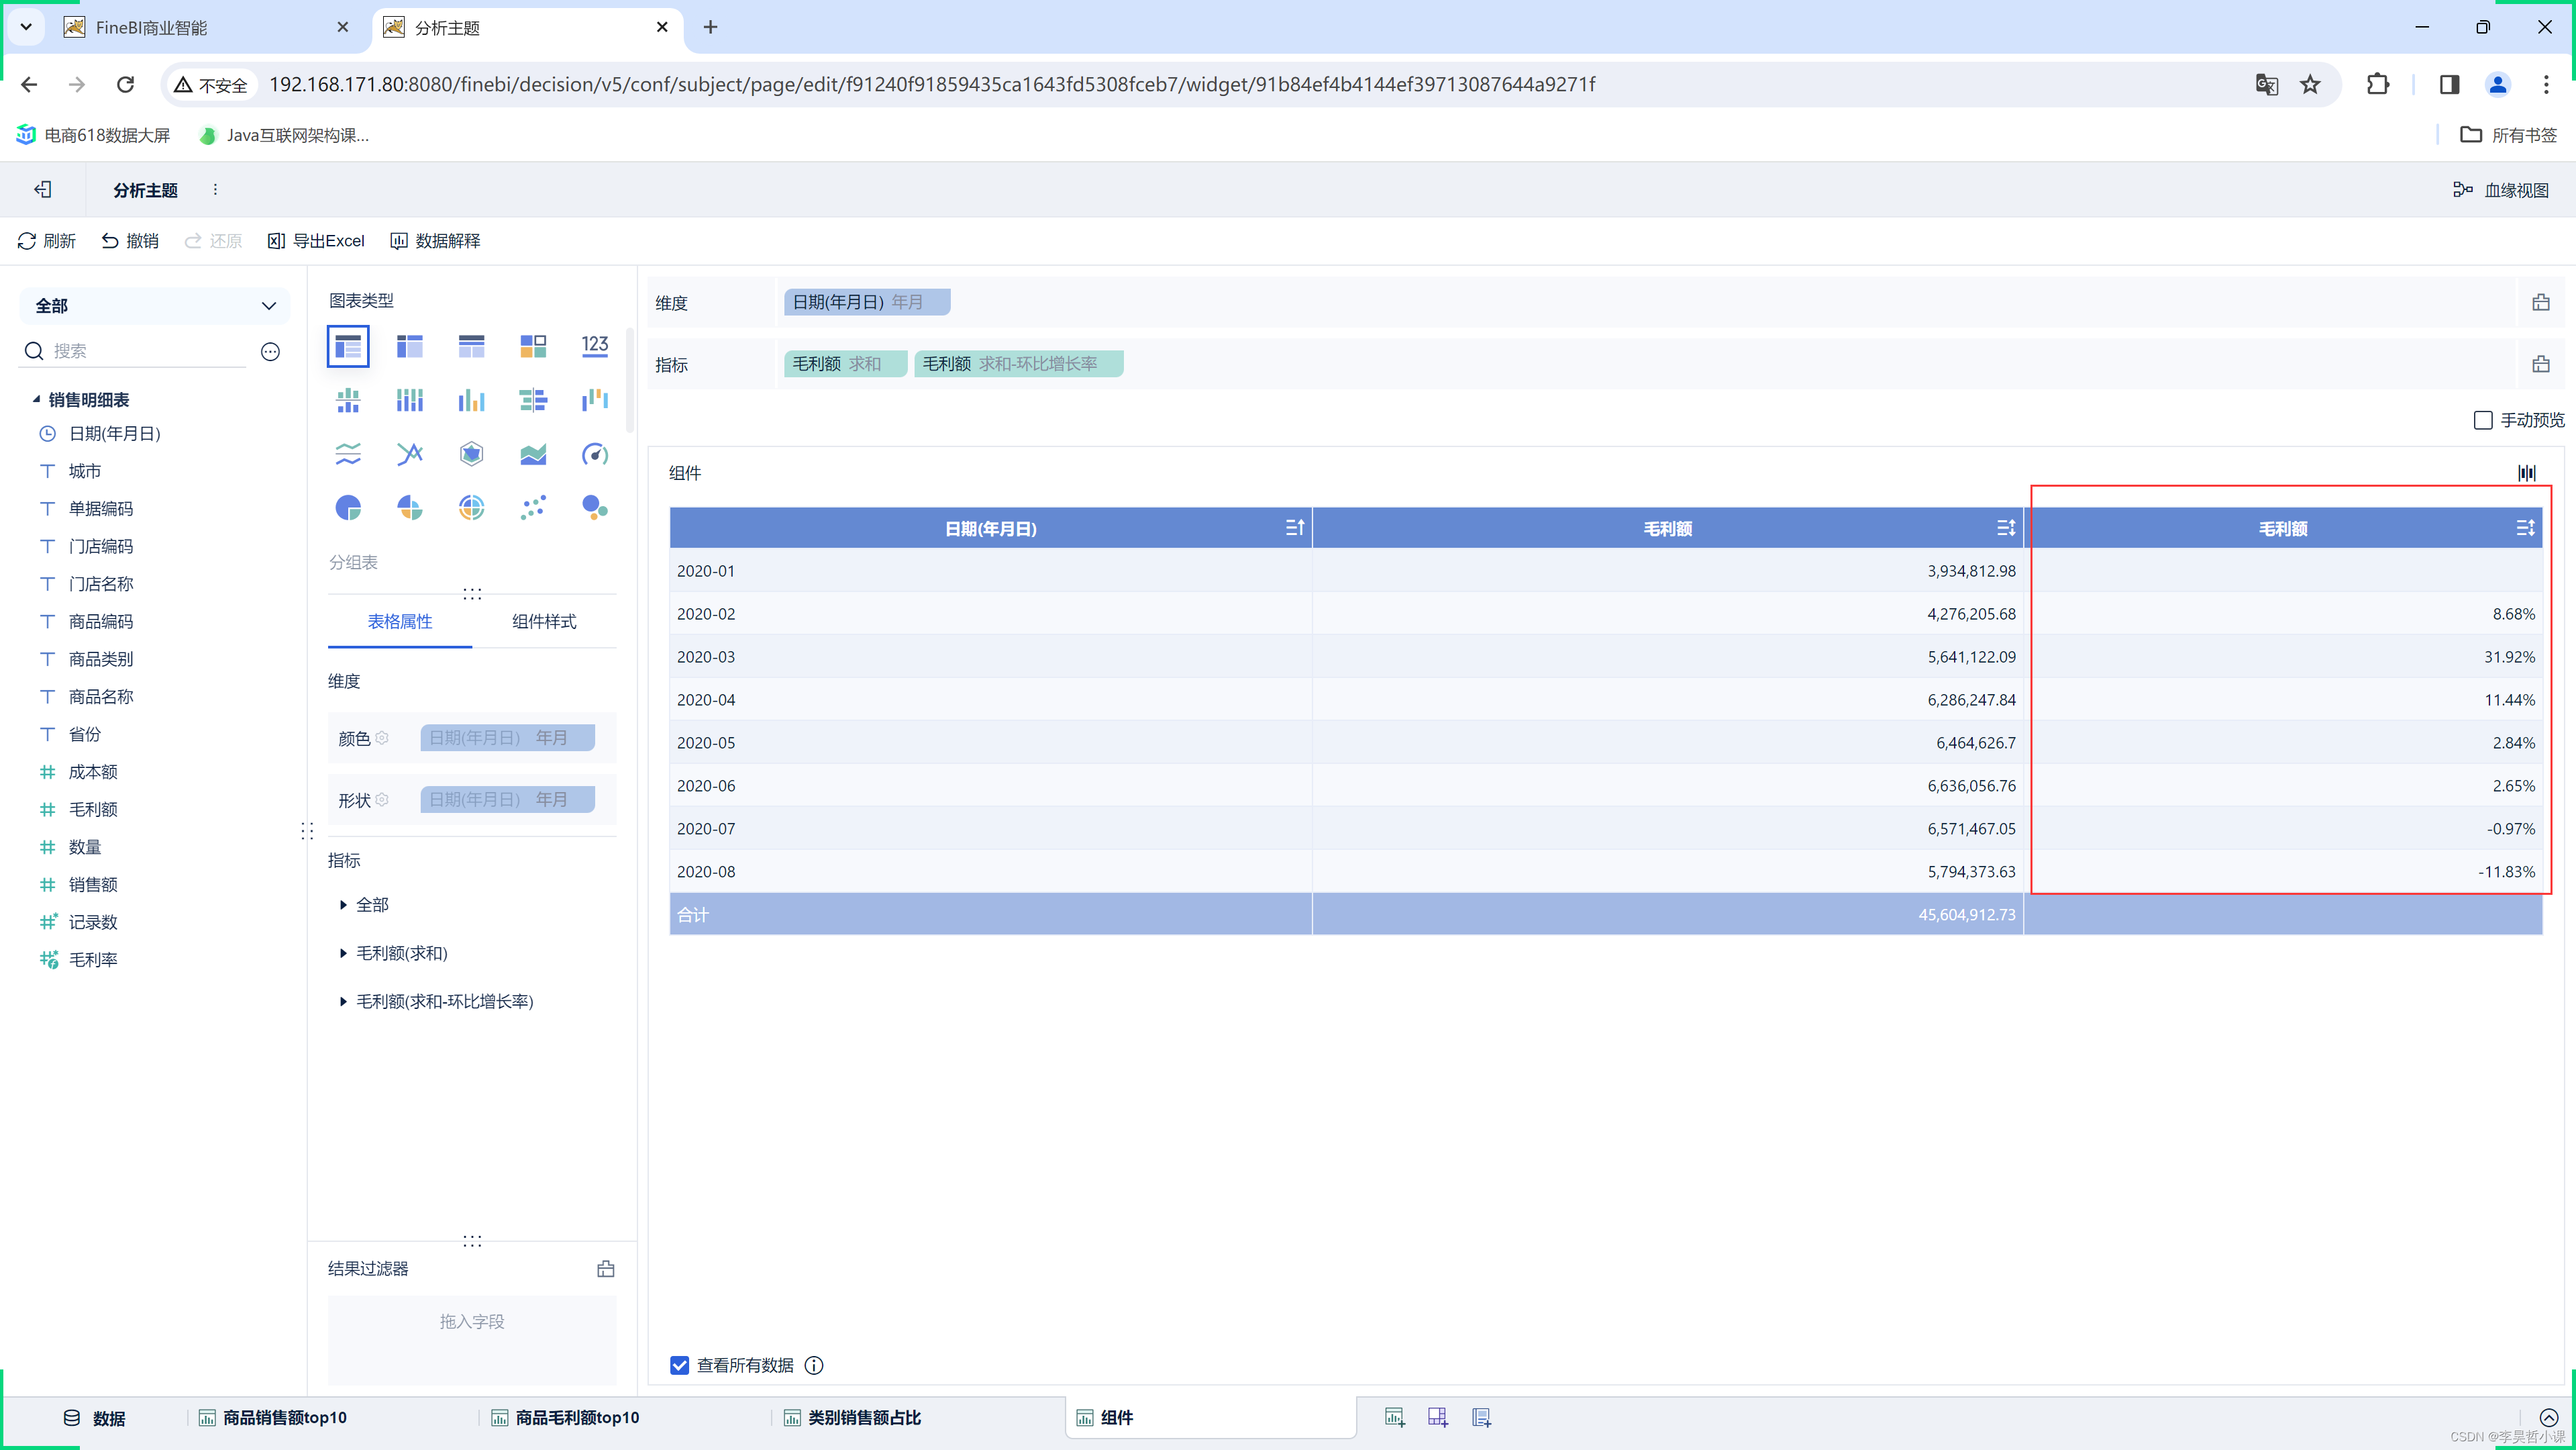The image size is (2576, 1450).
Task: Open the subject more options dots
Action: coord(215,189)
